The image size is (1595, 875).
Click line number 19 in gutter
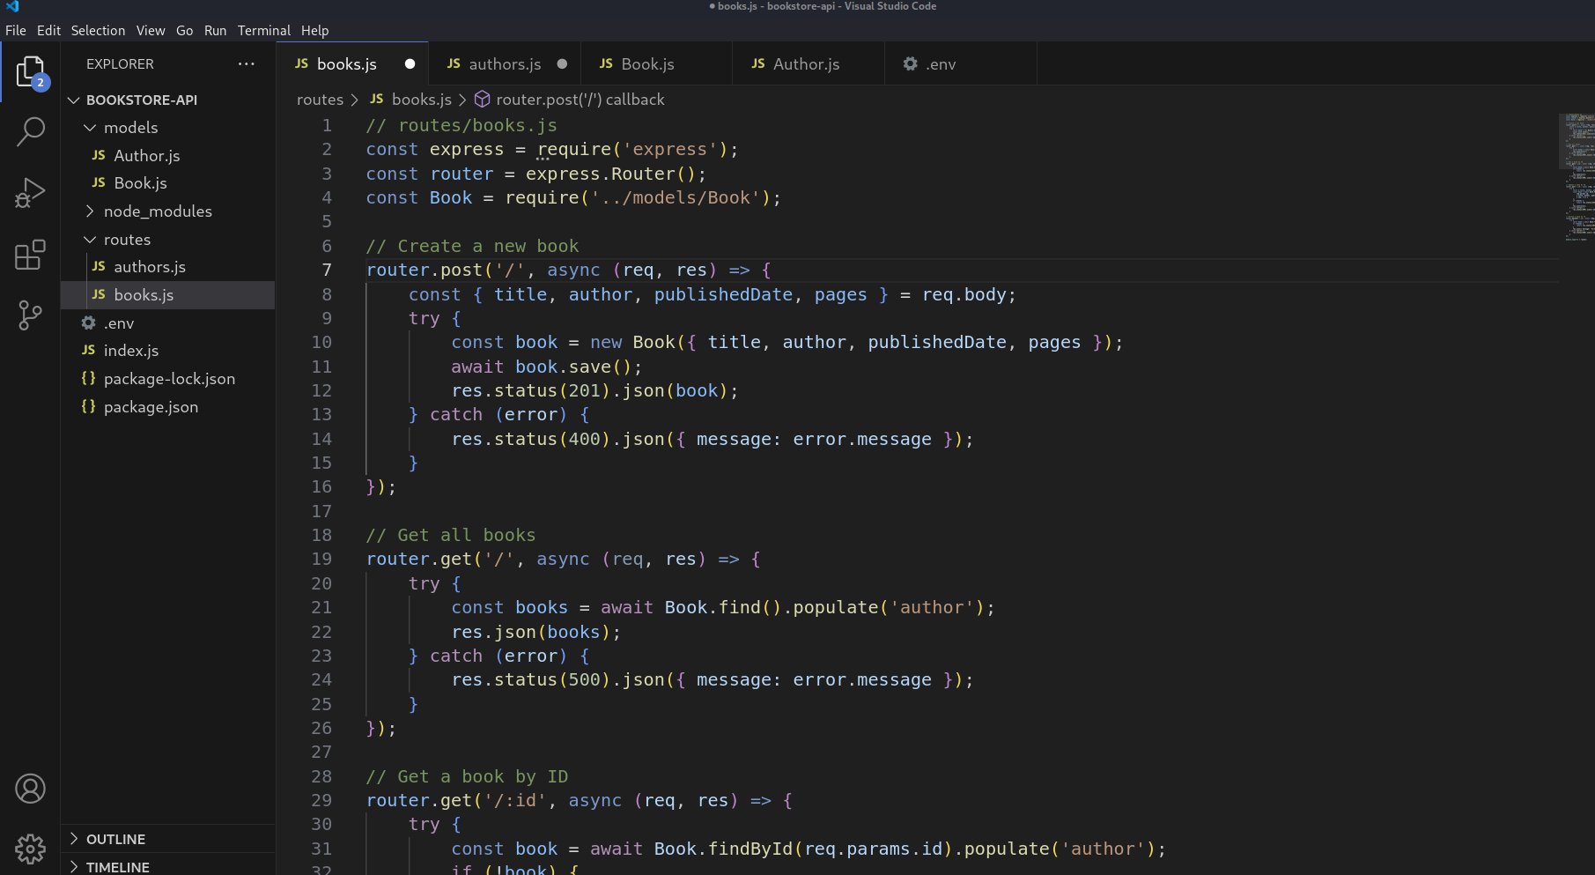pyautogui.click(x=321, y=559)
